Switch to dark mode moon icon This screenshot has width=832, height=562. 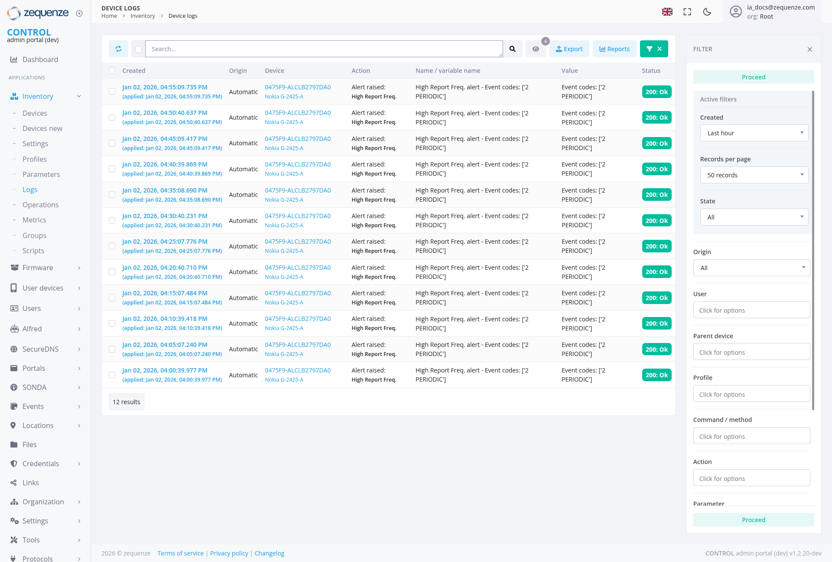[707, 12]
